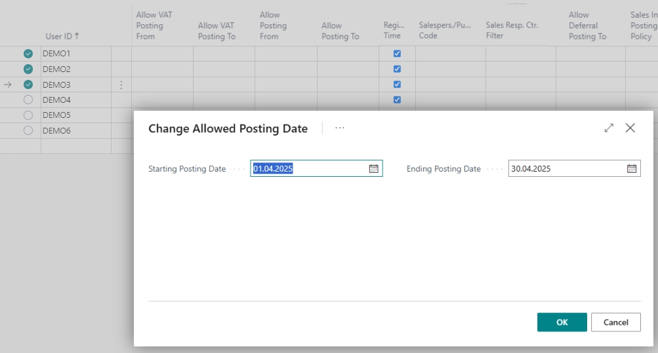Deselect the DEMO2 row selection circle
Screen dimensions: 658x353
(28, 69)
